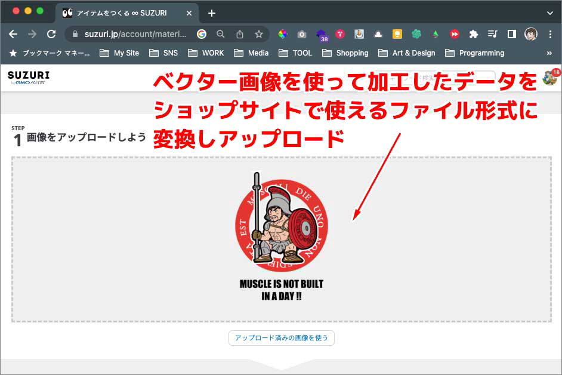Bookmark this page via the star icon
The width and height of the screenshot is (562, 375).
tap(259, 34)
